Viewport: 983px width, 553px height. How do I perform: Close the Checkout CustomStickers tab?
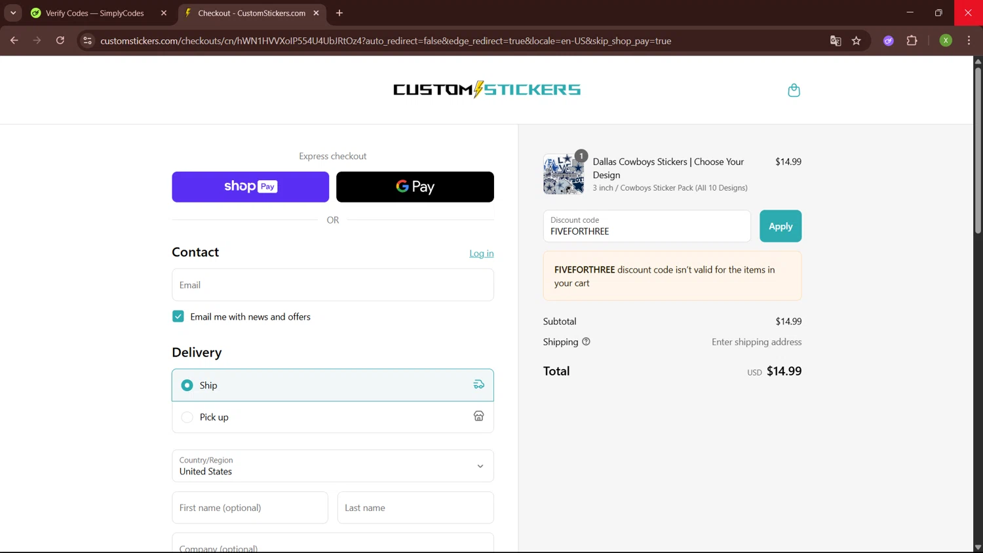coord(317,13)
